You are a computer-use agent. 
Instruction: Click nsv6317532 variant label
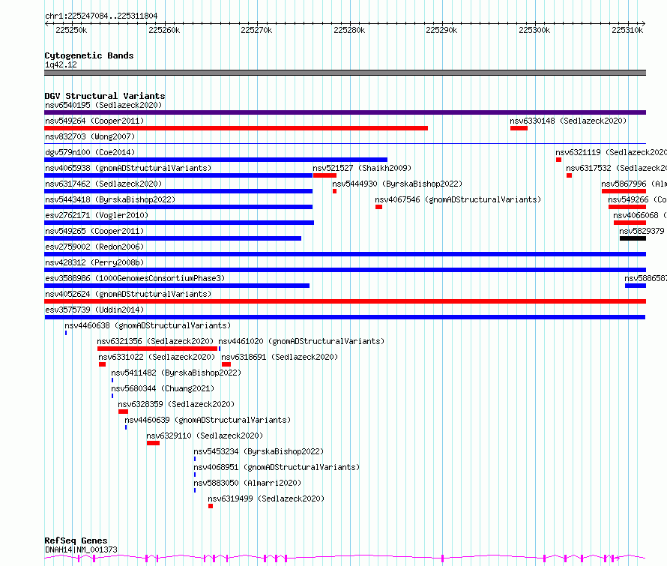pos(616,168)
